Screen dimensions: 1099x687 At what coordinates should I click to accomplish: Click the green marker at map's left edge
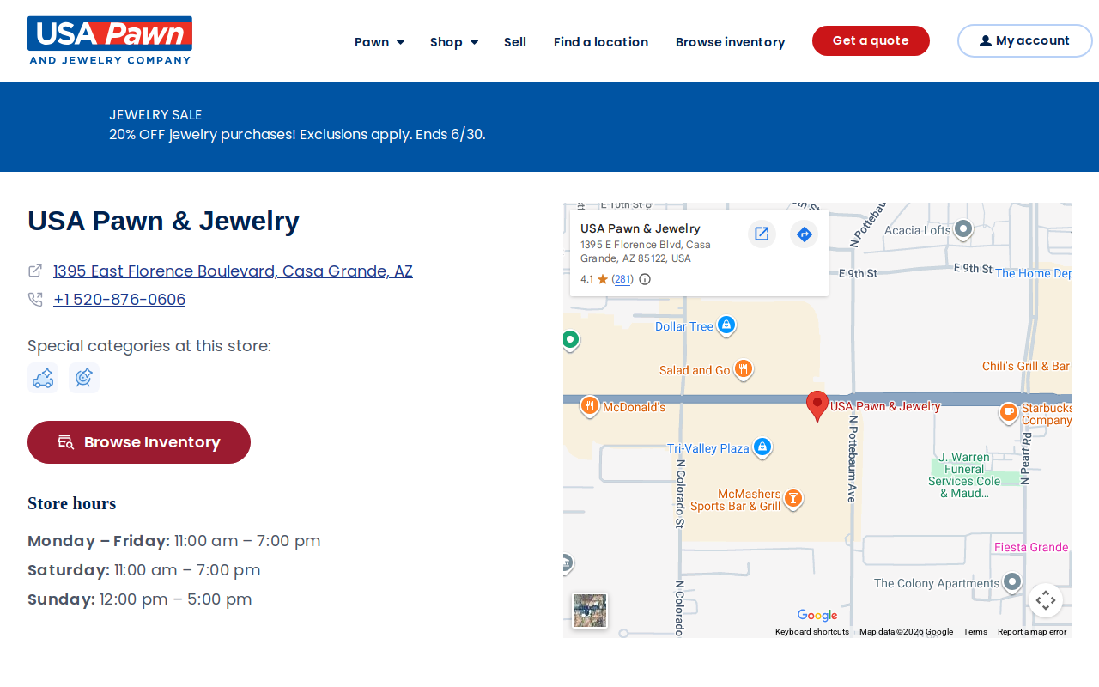click(570, 341)
